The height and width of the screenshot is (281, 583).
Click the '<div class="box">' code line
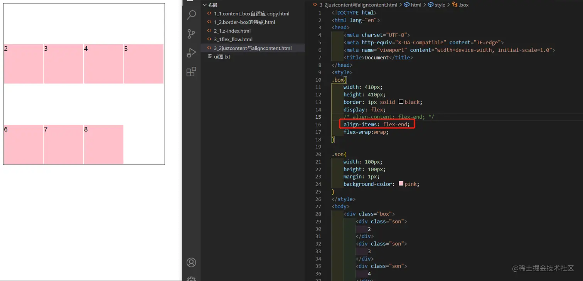[x=369, y=214]
